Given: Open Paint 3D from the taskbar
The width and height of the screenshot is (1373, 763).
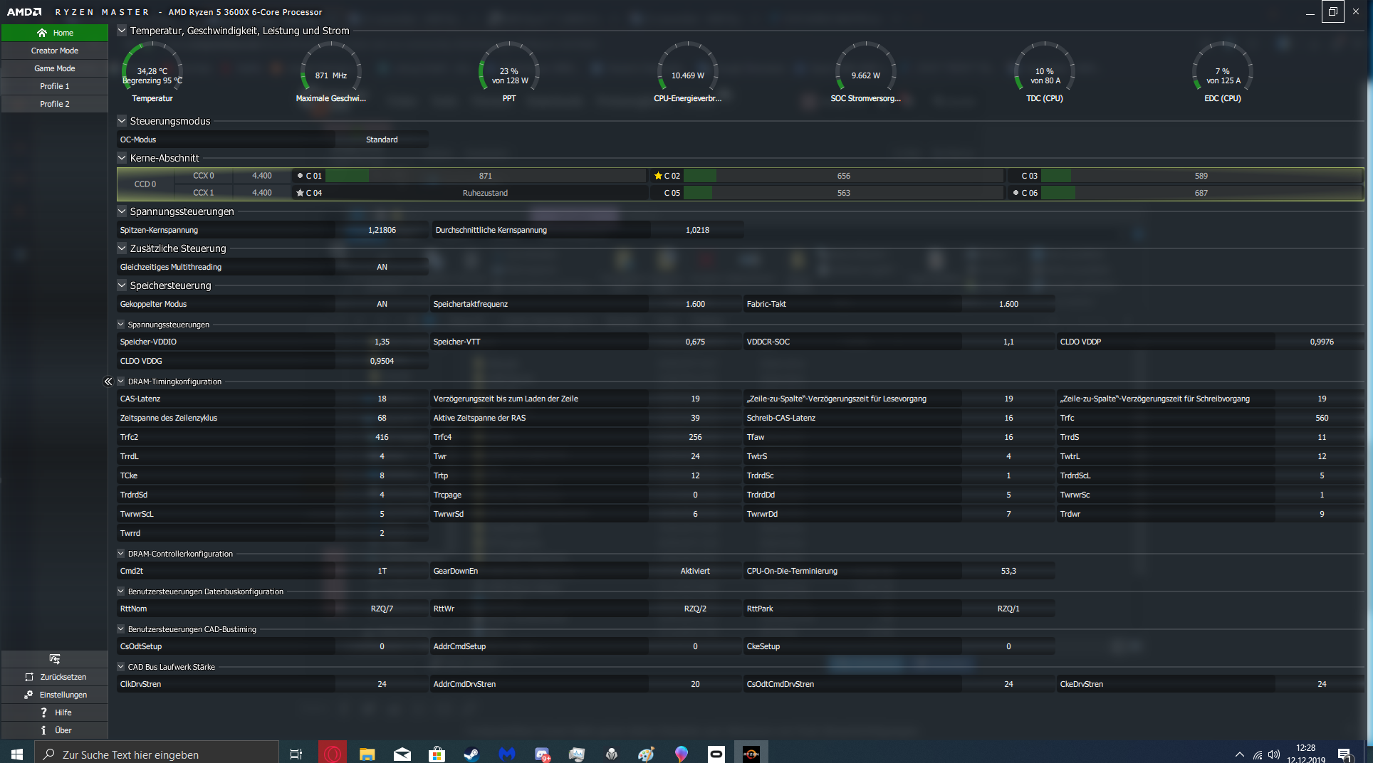Looking at the screenshot, I should tap(682, 754).
